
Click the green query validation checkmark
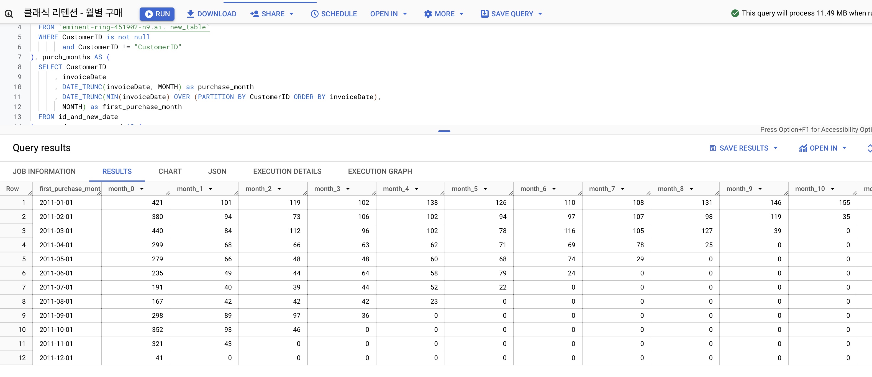point(735,13)
